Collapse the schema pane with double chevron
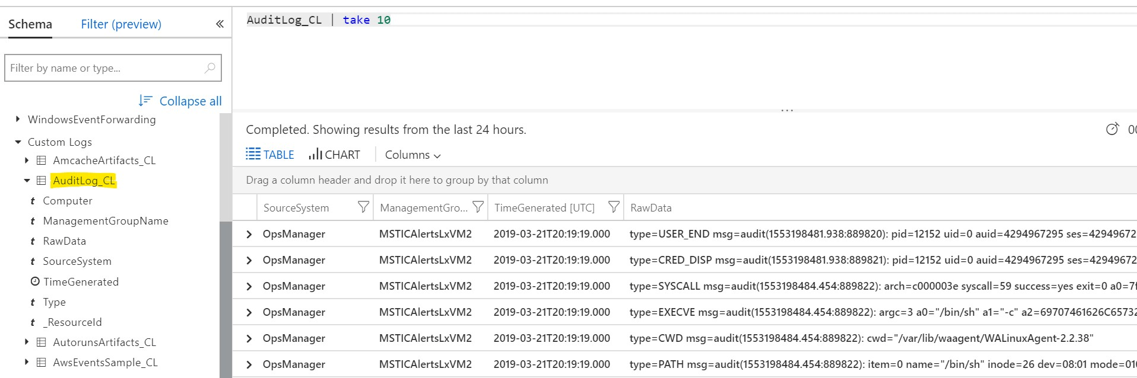This screenshot has width=1137, height=378. click(x=220, y=24)
